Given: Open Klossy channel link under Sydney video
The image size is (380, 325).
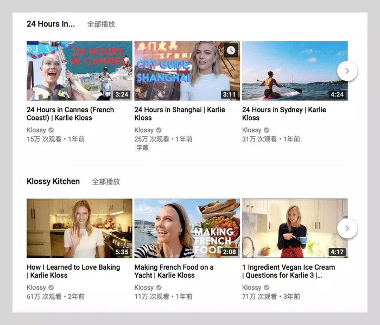Looking at the screenshot, I should (x=251, y=130).
